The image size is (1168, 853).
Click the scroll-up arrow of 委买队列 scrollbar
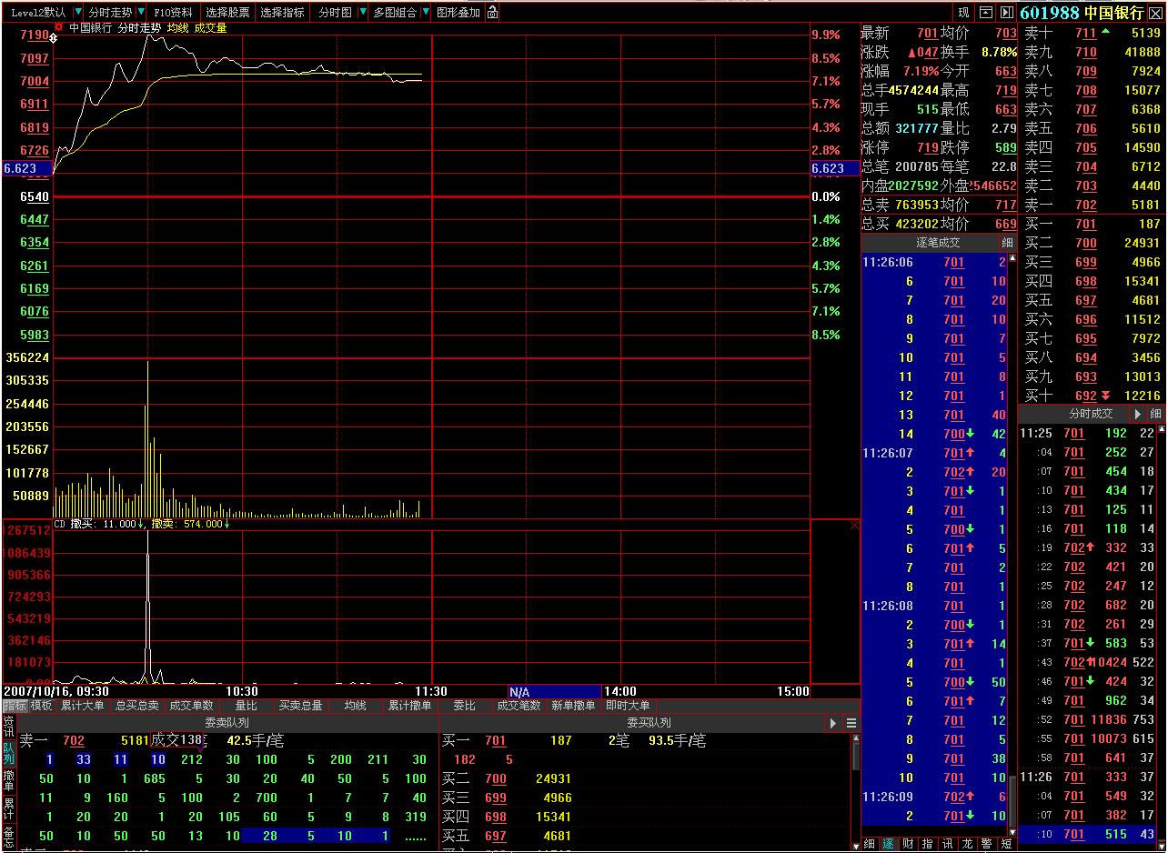pos(855,738)
